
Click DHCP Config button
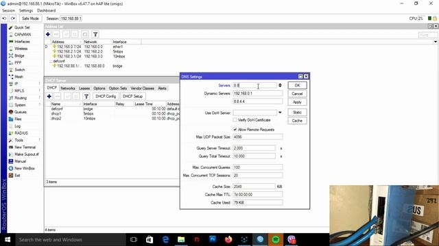[x=106, y=96]
